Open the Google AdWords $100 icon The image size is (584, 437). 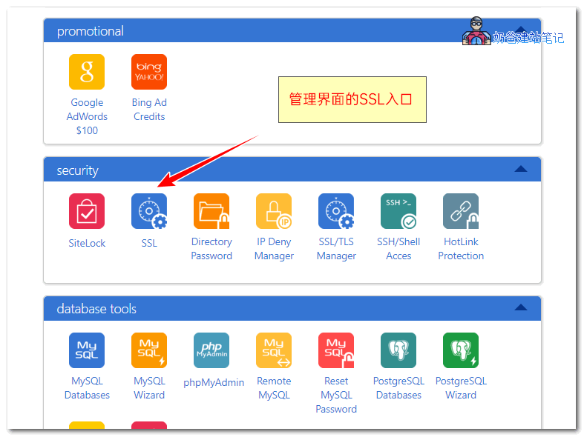tap(87, 72)
